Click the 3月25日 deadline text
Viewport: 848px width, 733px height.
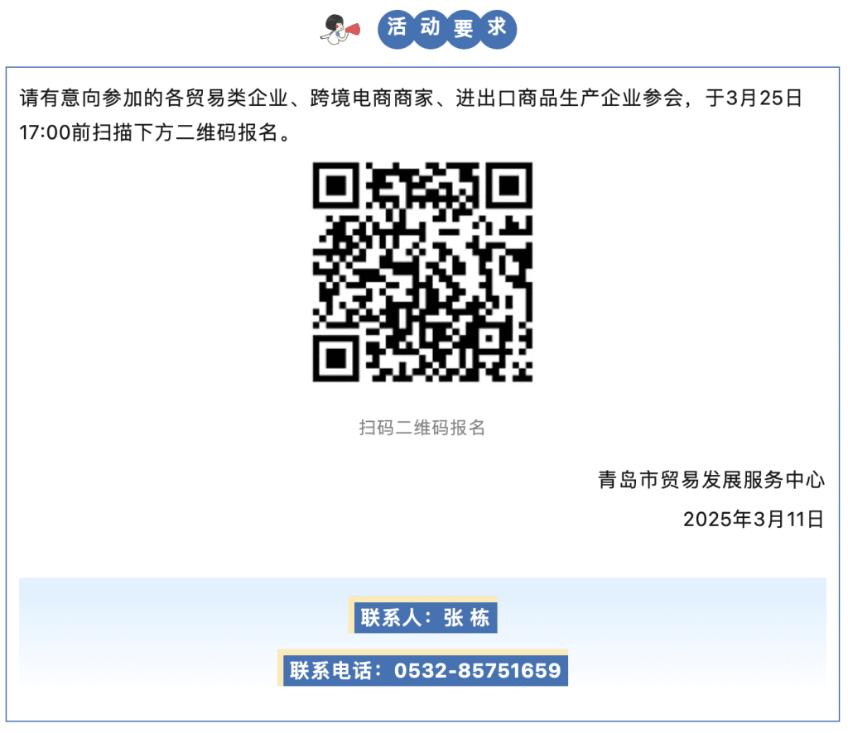(764, 98)
